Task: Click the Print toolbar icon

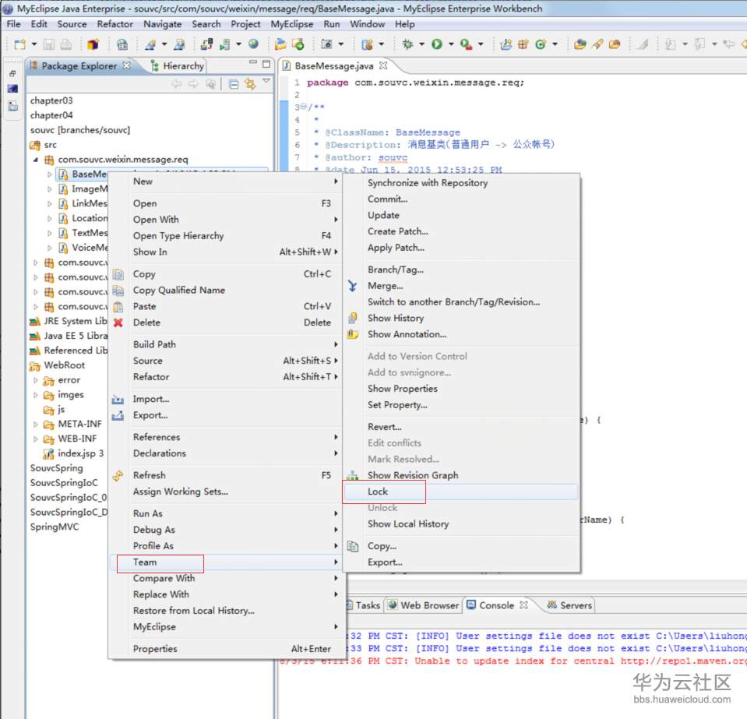Action: pyautogui.click(x=65, y=44)
